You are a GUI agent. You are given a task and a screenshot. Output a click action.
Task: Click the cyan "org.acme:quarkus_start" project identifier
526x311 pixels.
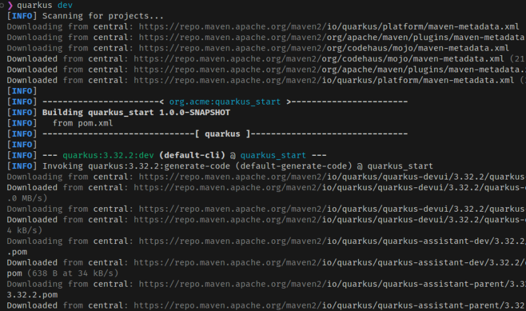coord(225,102)
